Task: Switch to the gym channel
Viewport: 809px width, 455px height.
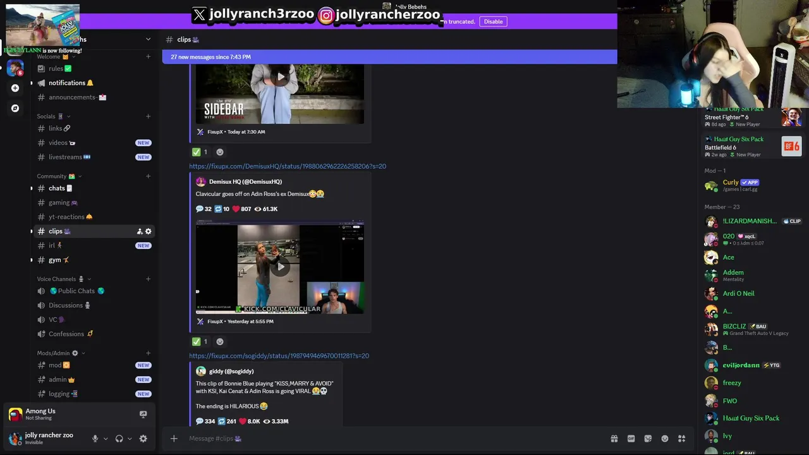Action: pos(94,260)
